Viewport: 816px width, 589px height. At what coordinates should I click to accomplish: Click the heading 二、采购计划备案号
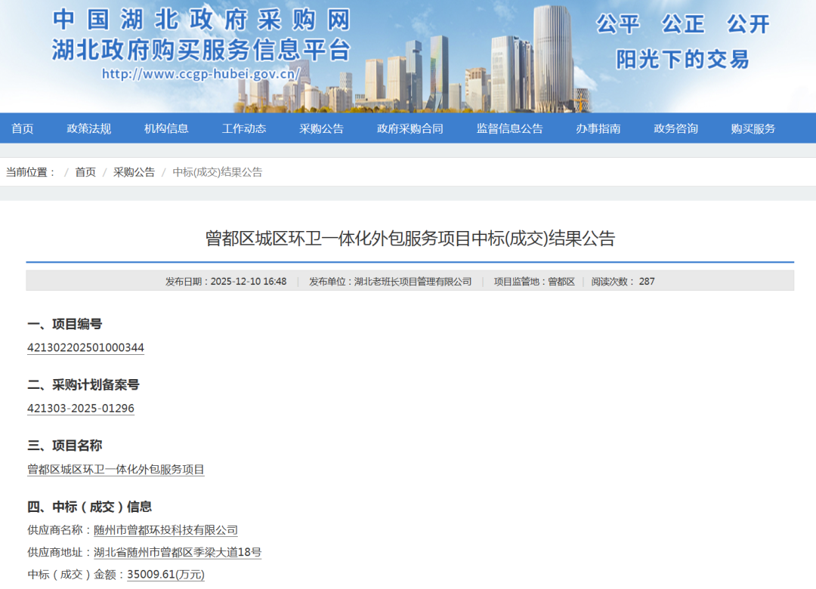(83, 385)
